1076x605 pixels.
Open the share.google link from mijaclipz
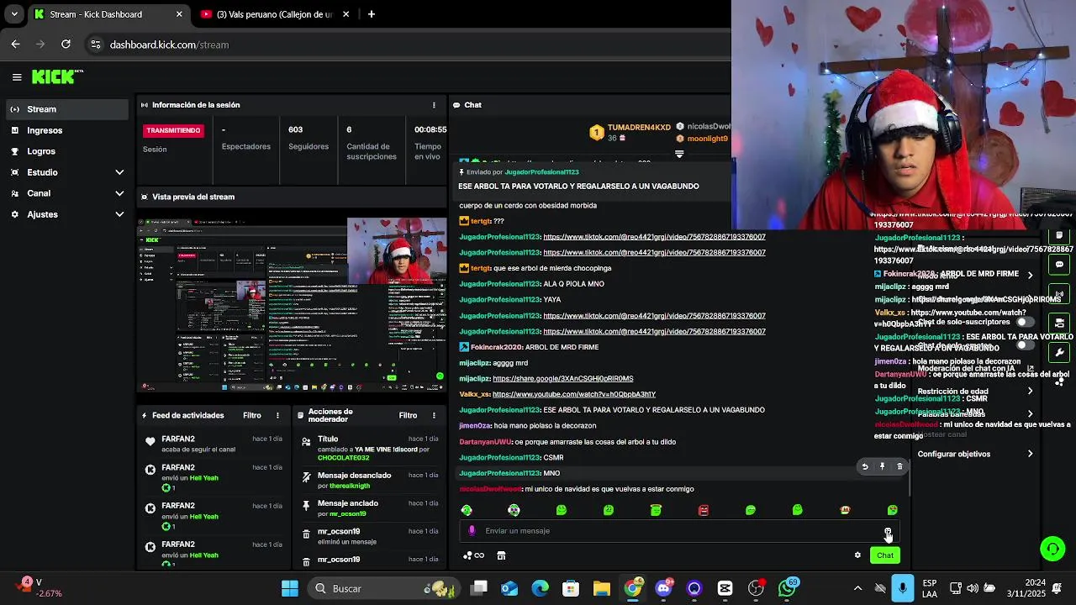coord(562,379)
